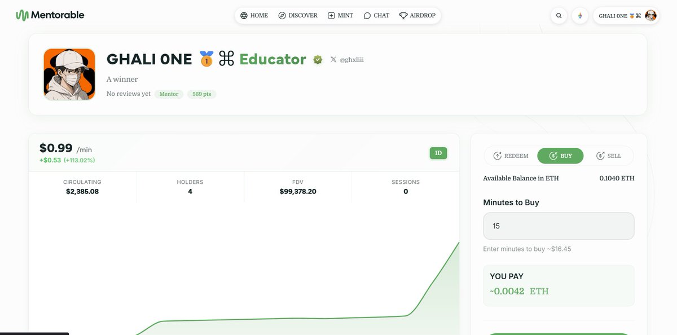Click the gold medal emoji
Screen dimensions: 677x335
pyautogui.click(x=206, y=59)
